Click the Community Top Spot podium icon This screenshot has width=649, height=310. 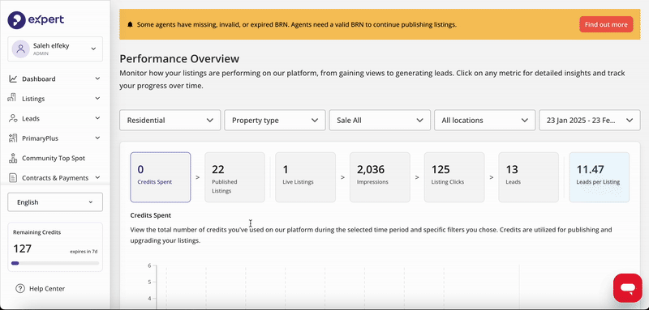pos(13,158)
